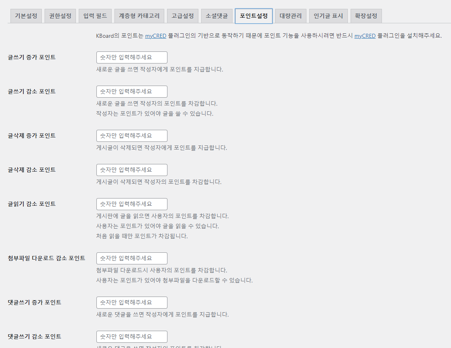Focus the 첨부파일 다운로드 감소 포인트 field
This screenshot has height=348, width=451.
(x=132, y=258)
